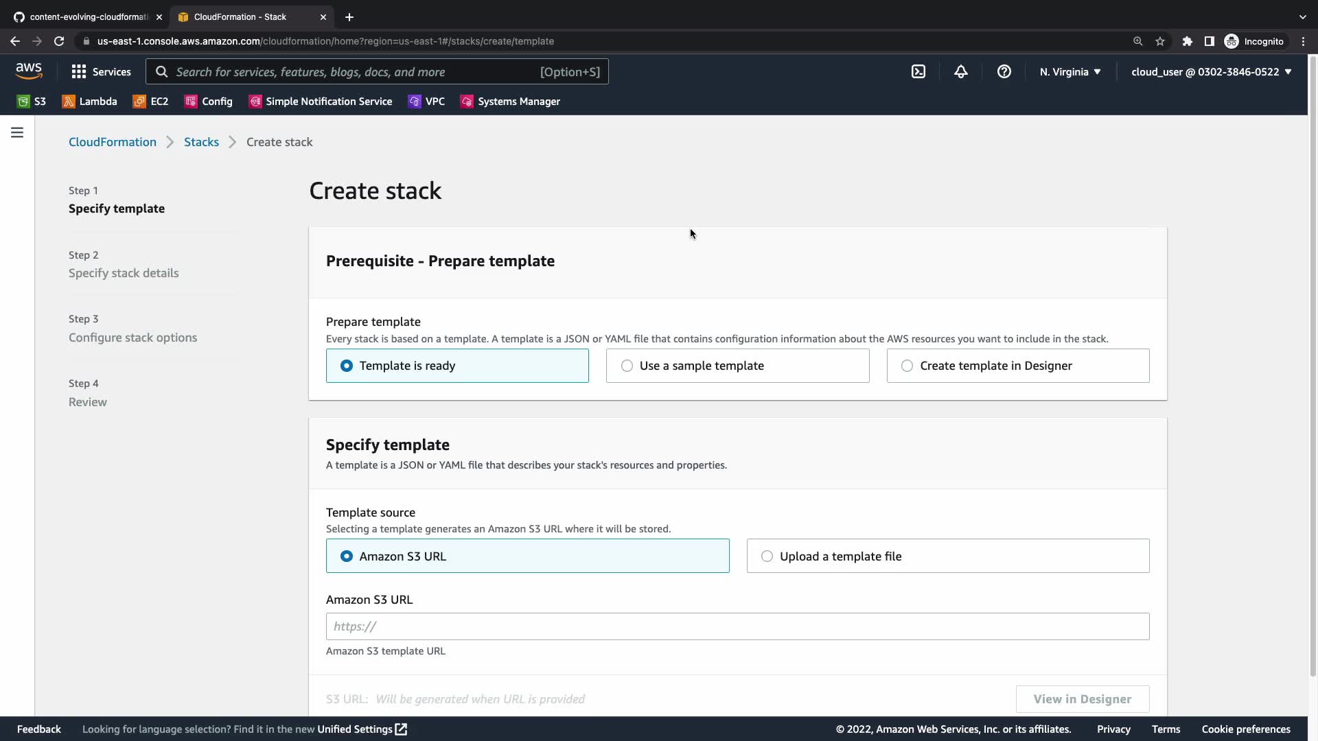Open the CloudShell terminal icon
1318x741 pixels.
pyautogui.click(x=918, y=72)
